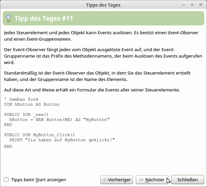Screen dimensions: 207x187
Task: Click the italic word 'Event-Gruppennamen'
Action: (47, 39)
